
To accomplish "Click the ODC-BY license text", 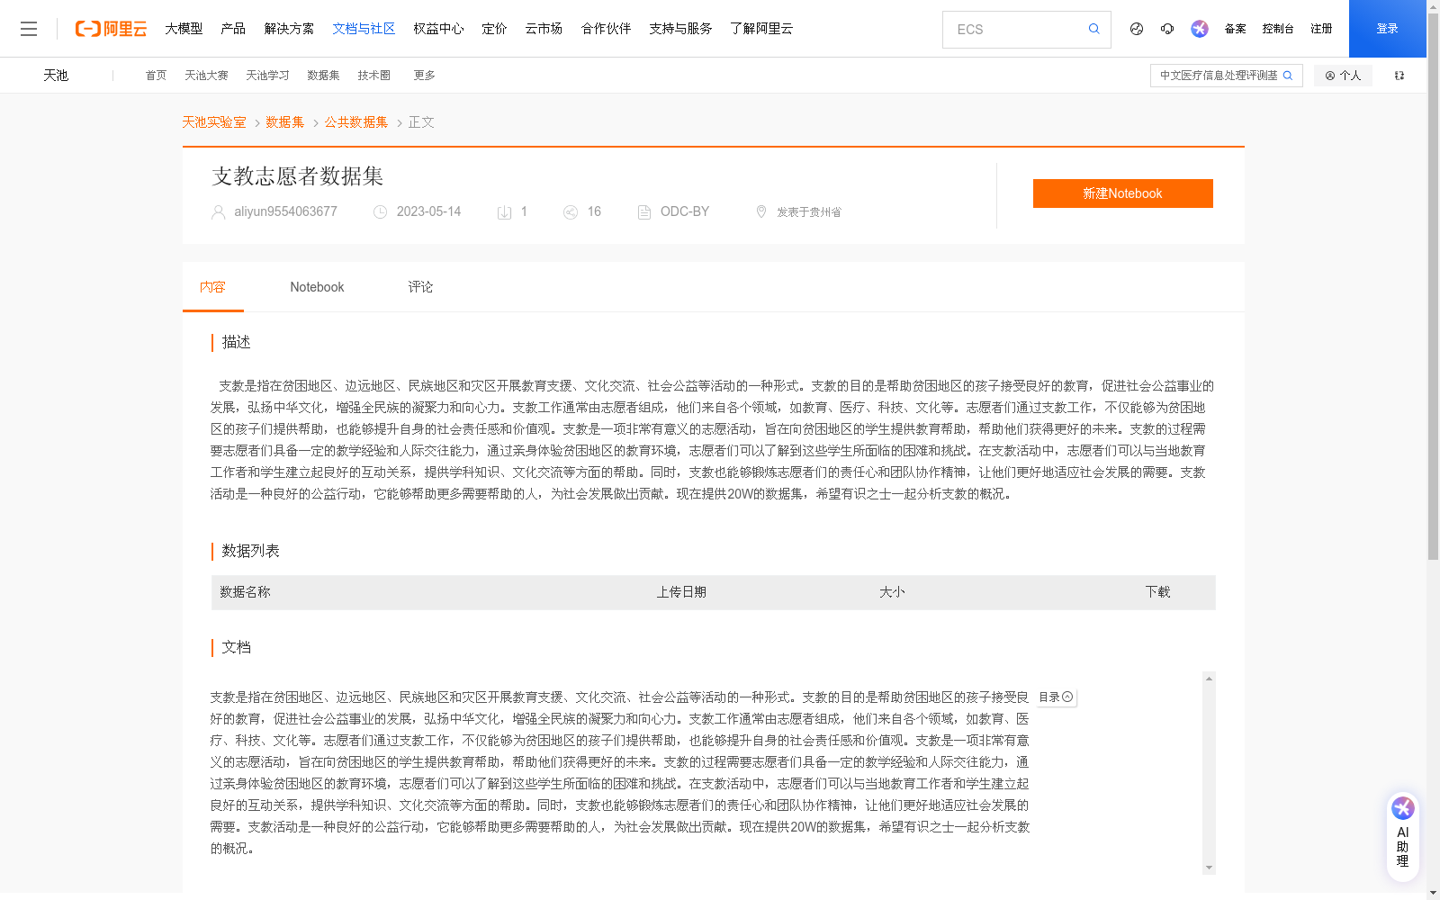I will click(x=685, y=211).
